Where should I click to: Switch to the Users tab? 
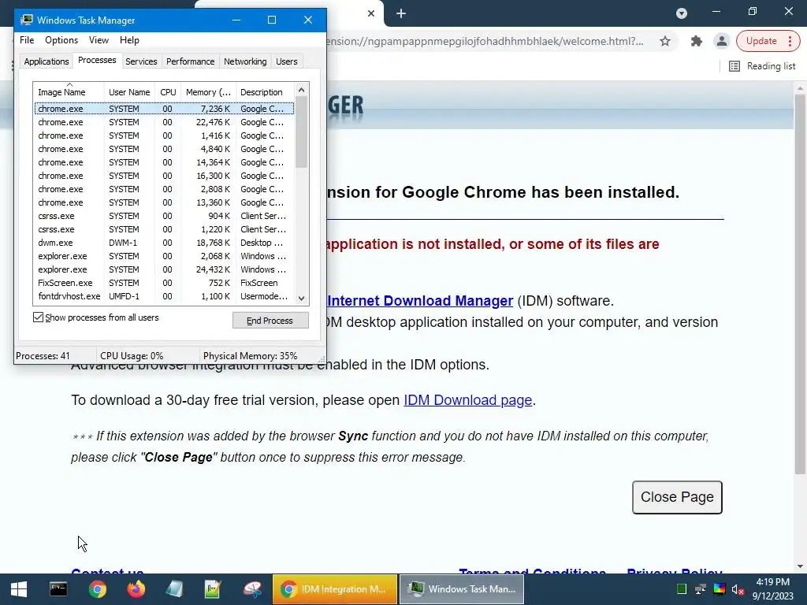(x=286, y=61)
